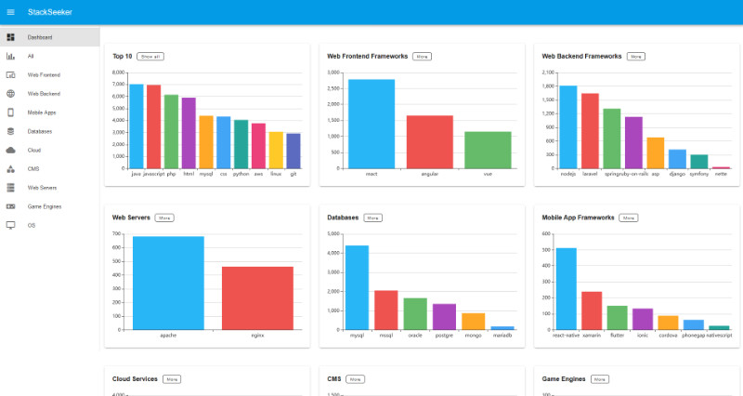743x396 pixels.
Task: Click More button on CMS card
Action: click(355, 379)
